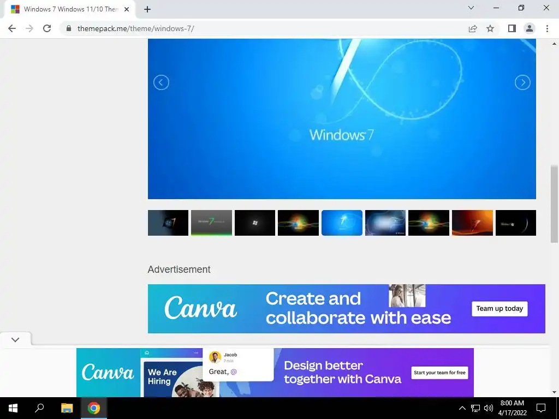Click the Team up today button
This screenshot has width=559, height=419.
[499, 309]
